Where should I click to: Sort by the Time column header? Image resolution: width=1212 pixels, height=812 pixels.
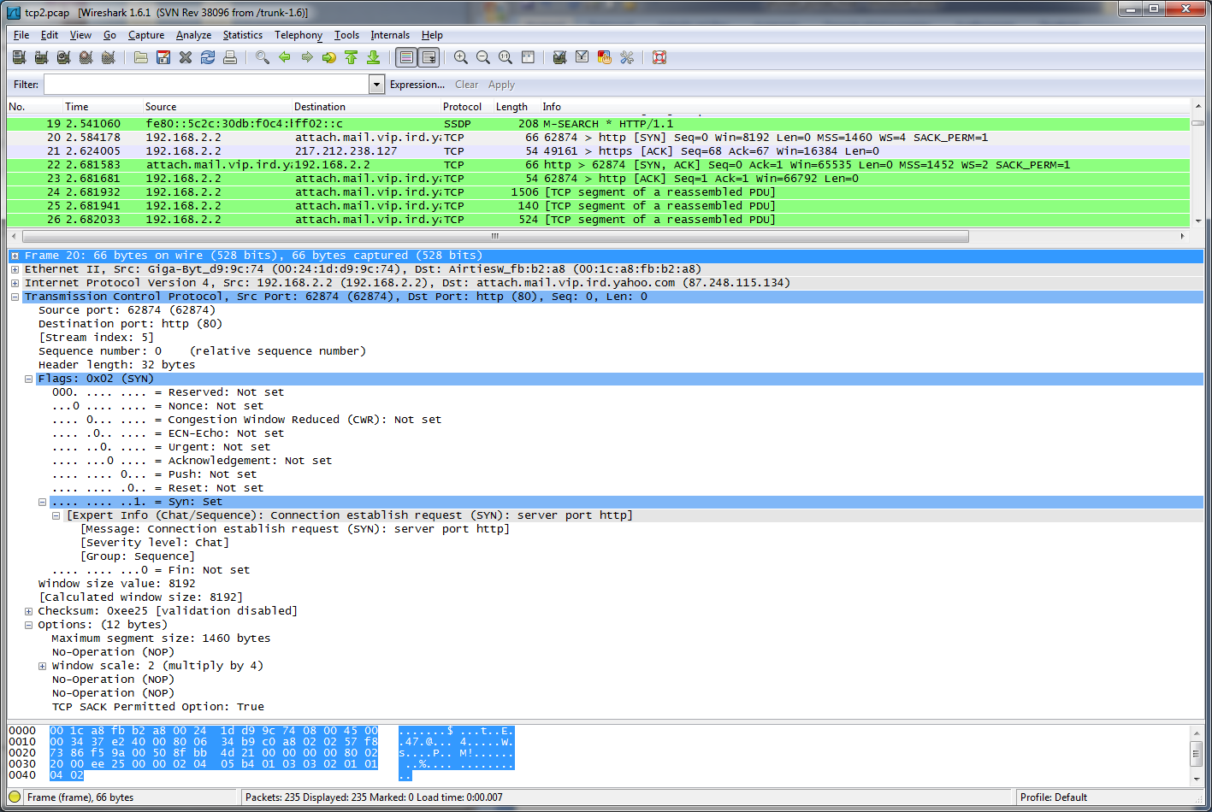102,107
